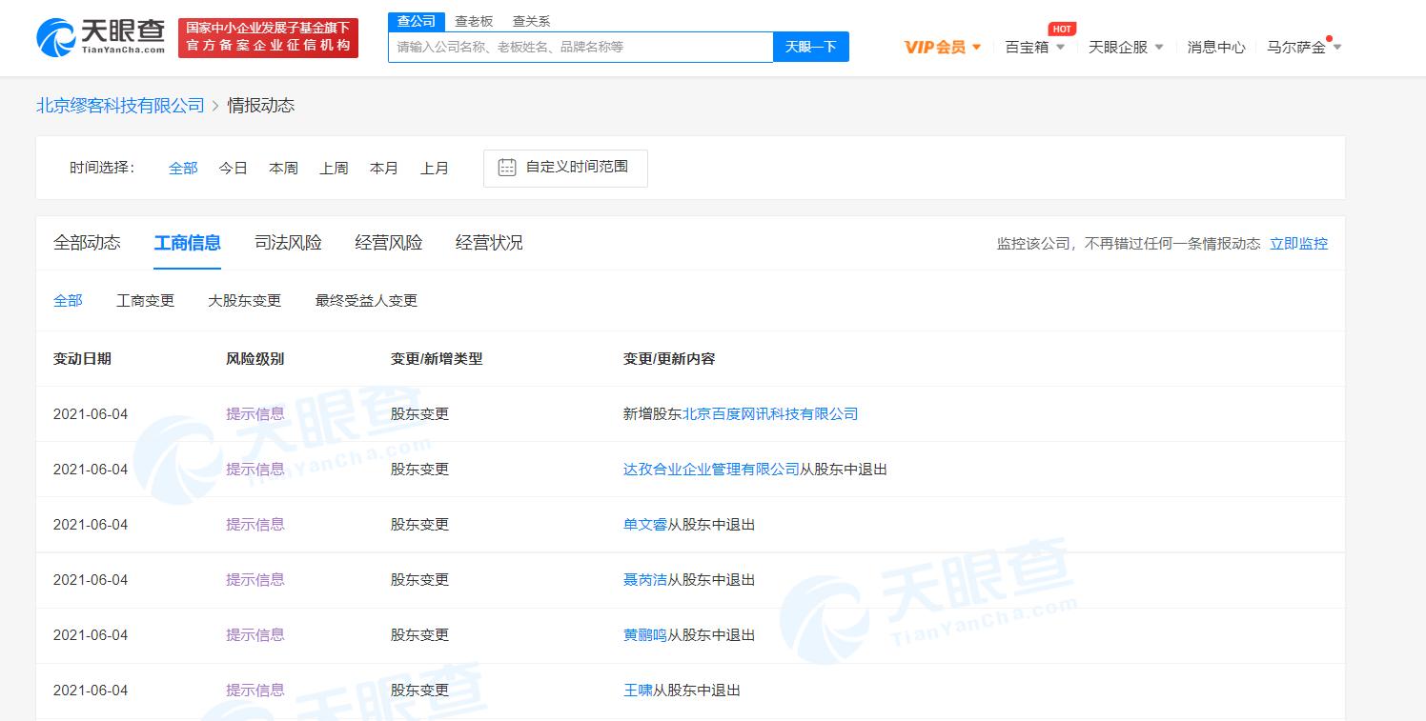Click 提示信息 in the 单文睿 row

[x=255, y=525]
